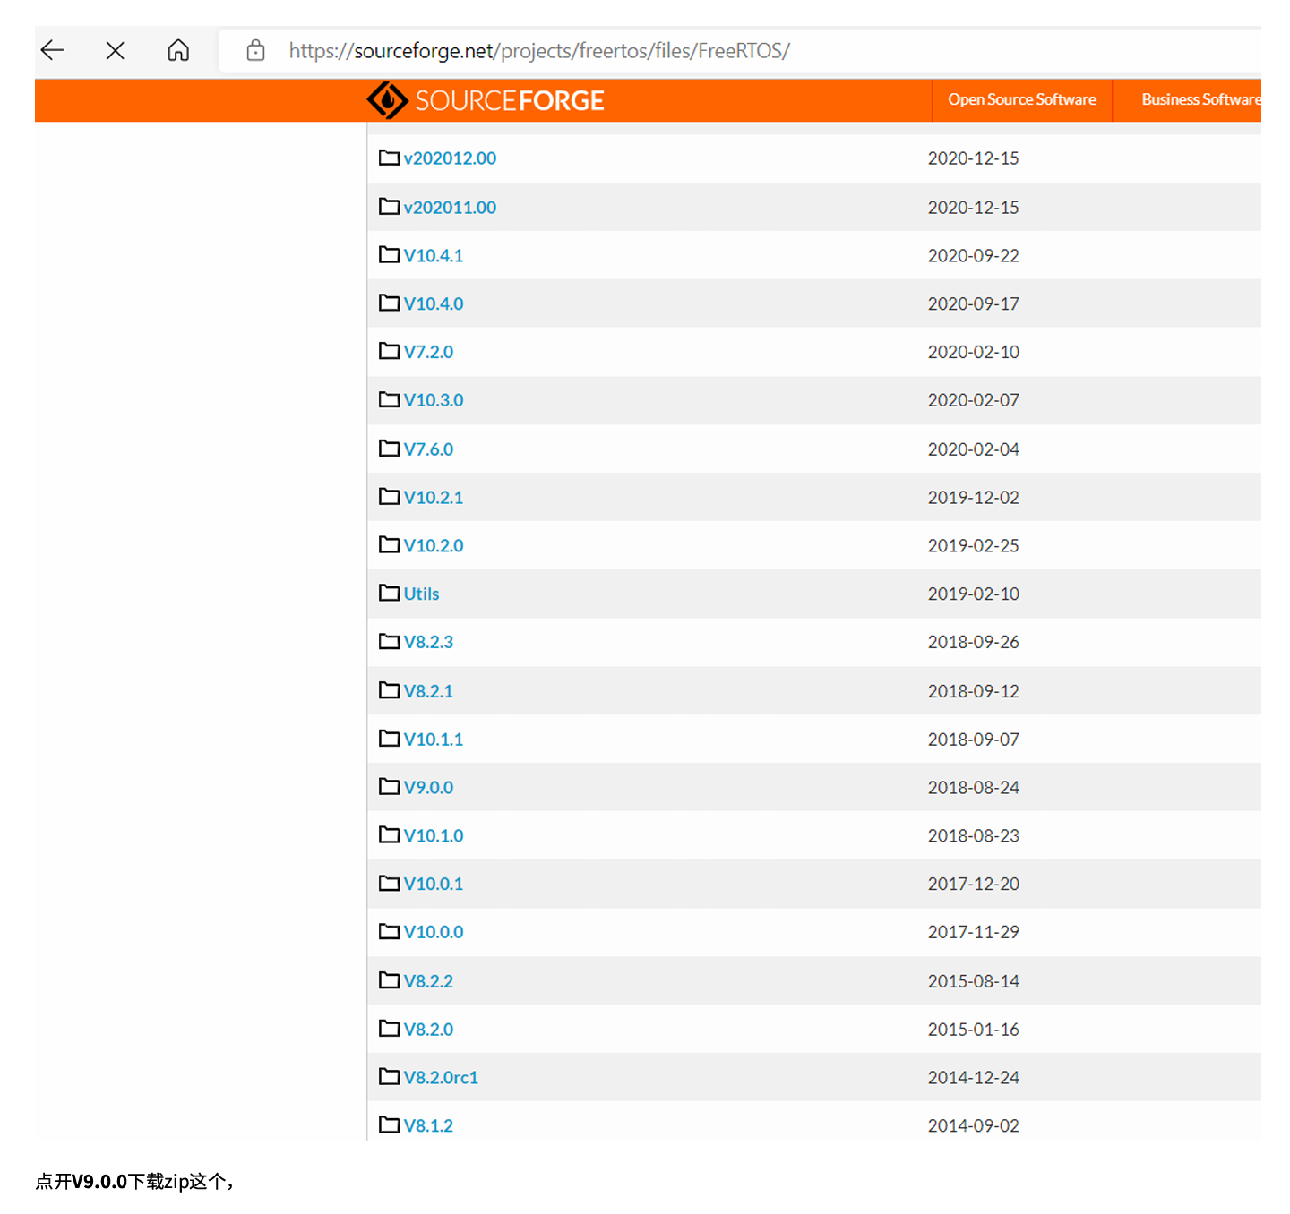Click the folder icon beside V10.2.0
Screen dimensions: 1290x1214
[x=389, y=545]
